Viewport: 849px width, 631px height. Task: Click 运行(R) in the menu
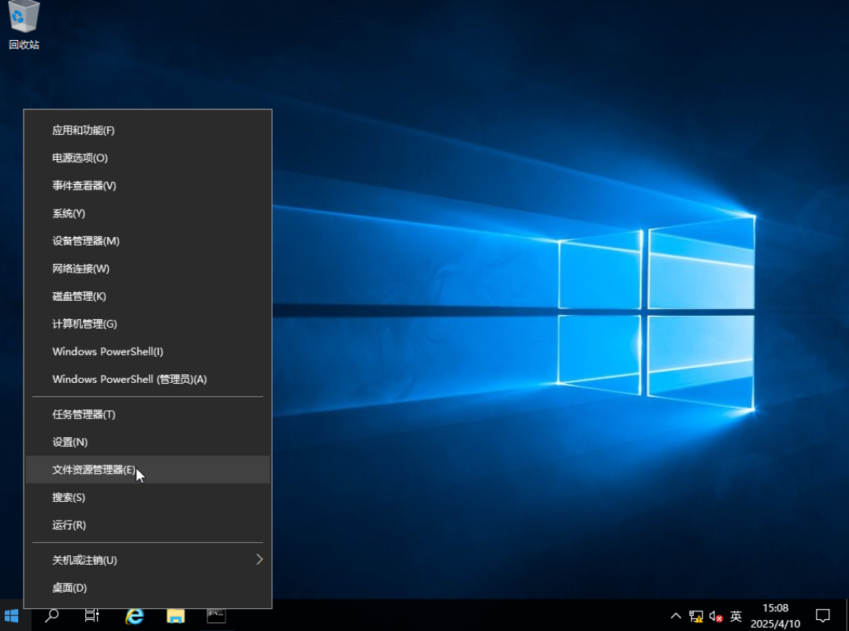[69, 525]
